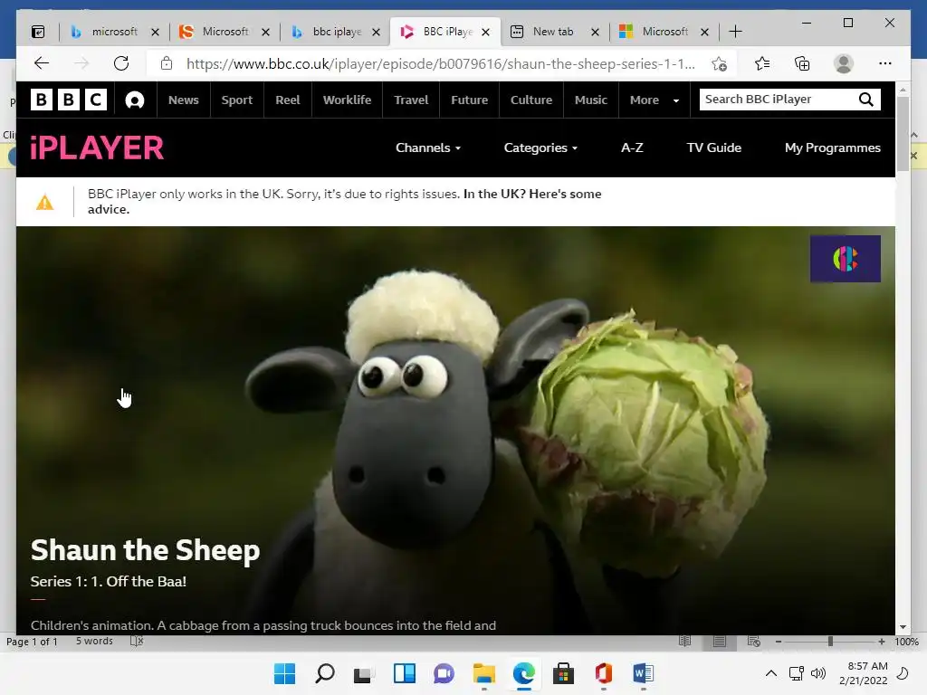Reload the BBC iPlayer page

(x=121, y=63)
